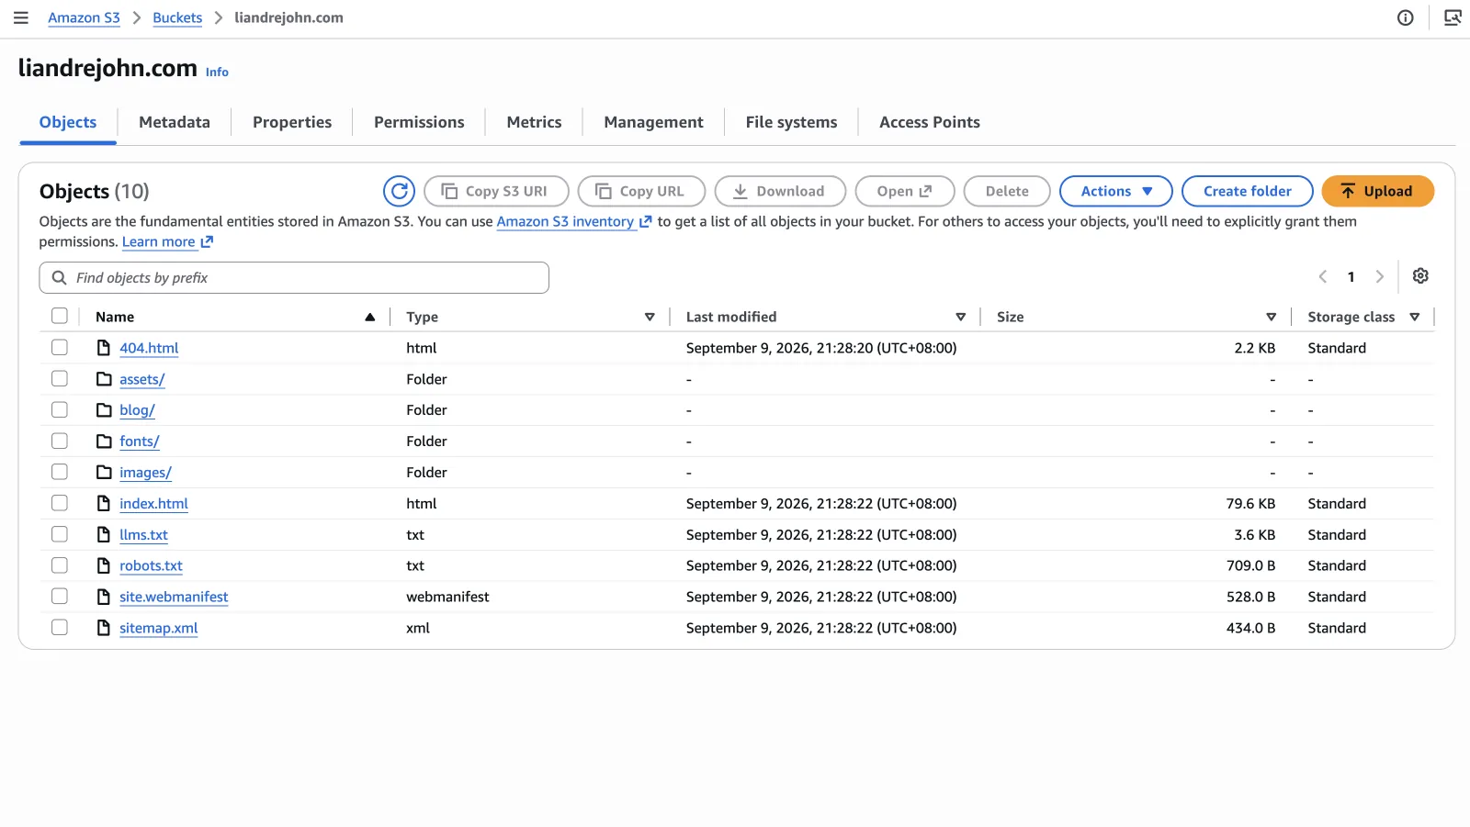
Task: Switch to the Management tab
Action: point(653,122)
